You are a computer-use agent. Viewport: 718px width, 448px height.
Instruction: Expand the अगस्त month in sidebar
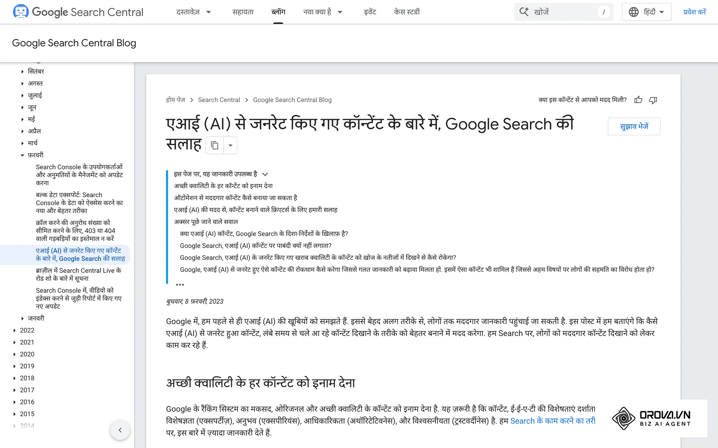[x=22, y=84]
